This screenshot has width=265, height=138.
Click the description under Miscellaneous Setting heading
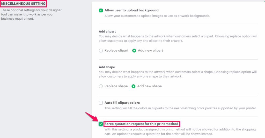pos(31,14)
